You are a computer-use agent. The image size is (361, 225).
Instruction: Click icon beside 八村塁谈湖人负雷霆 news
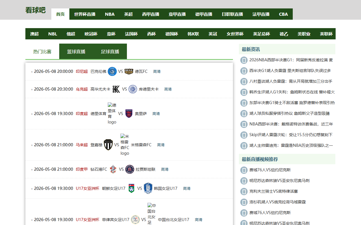click(x=244, y=82)
